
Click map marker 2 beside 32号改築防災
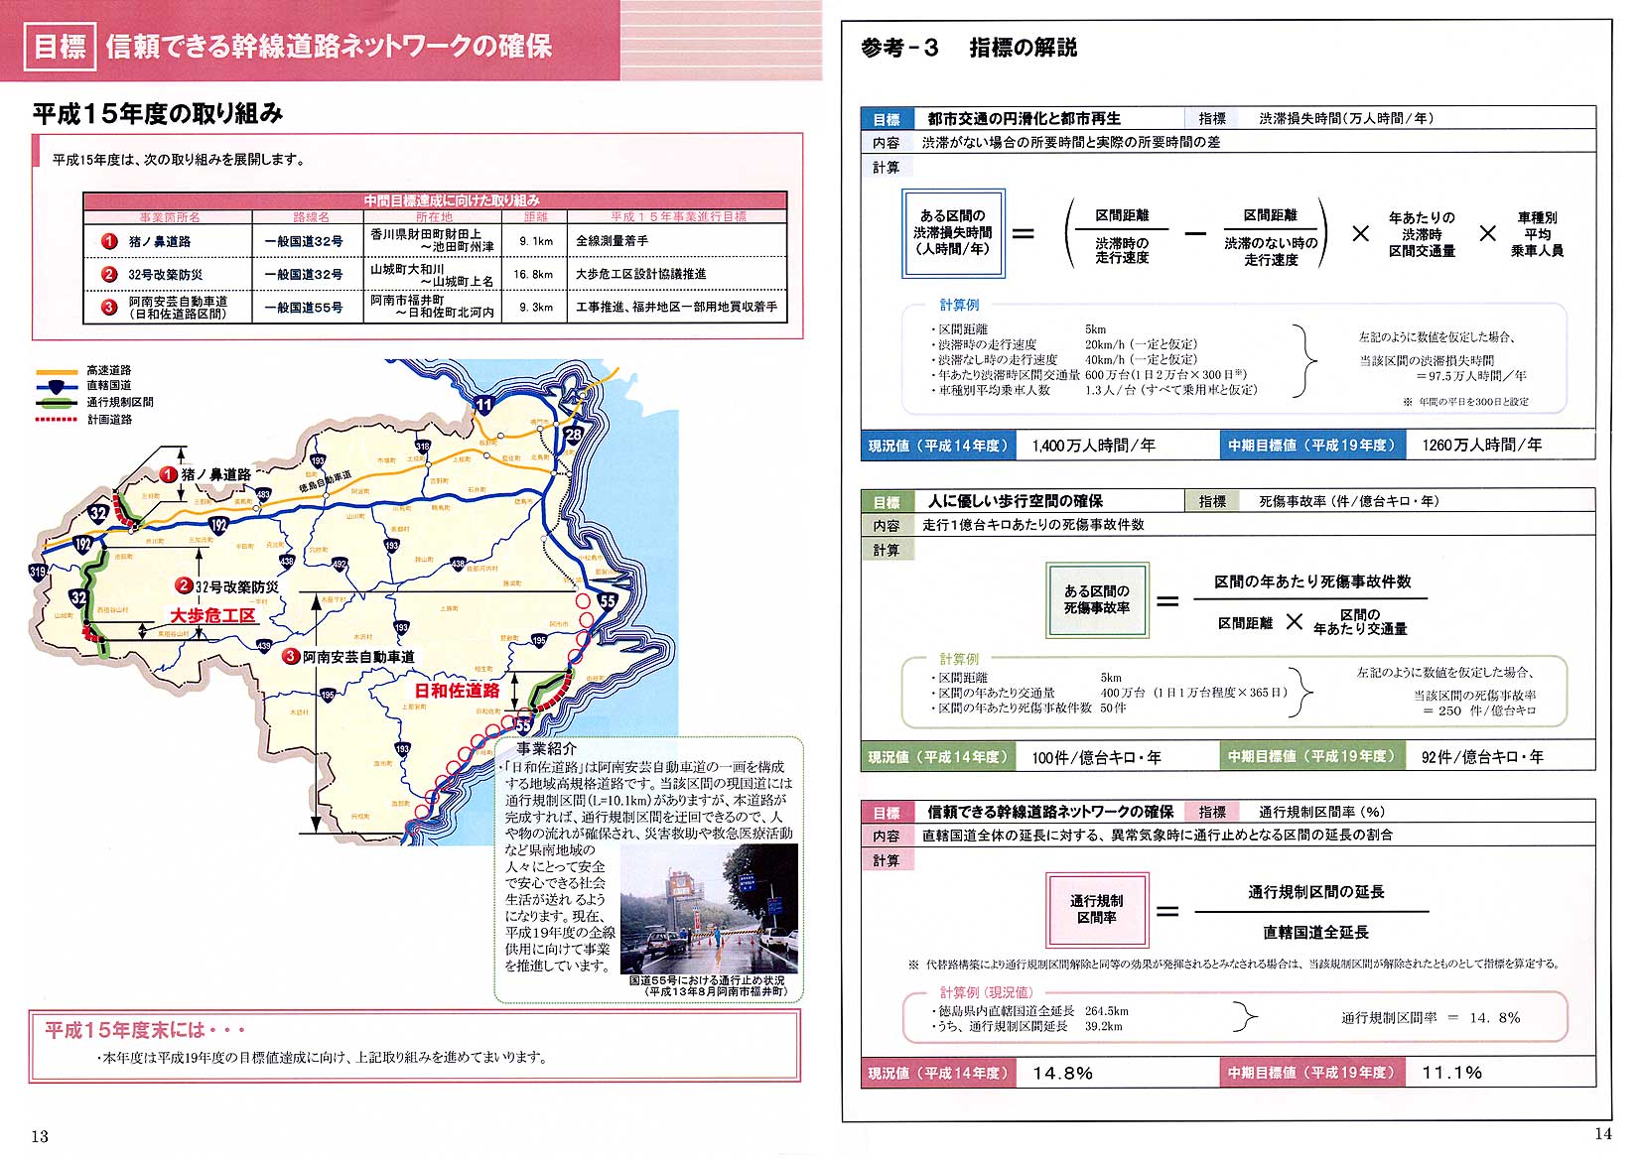(184, 585)
